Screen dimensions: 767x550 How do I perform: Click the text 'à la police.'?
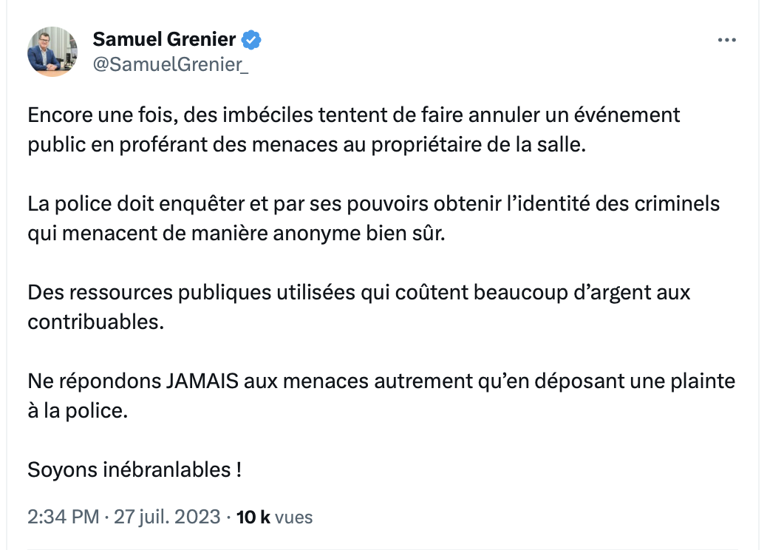point(78,411)
